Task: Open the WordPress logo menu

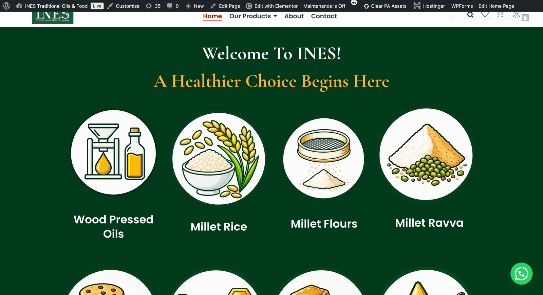Action: 6,6
